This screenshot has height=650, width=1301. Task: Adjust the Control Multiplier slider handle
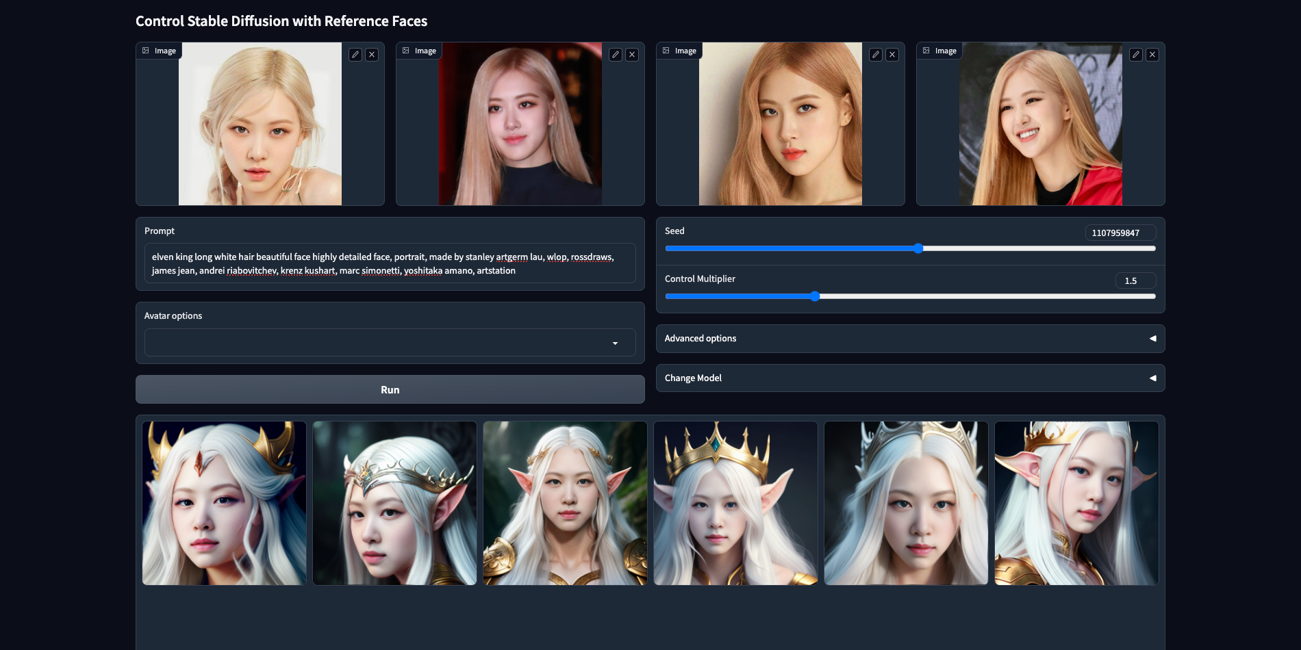tap(815, 296)
